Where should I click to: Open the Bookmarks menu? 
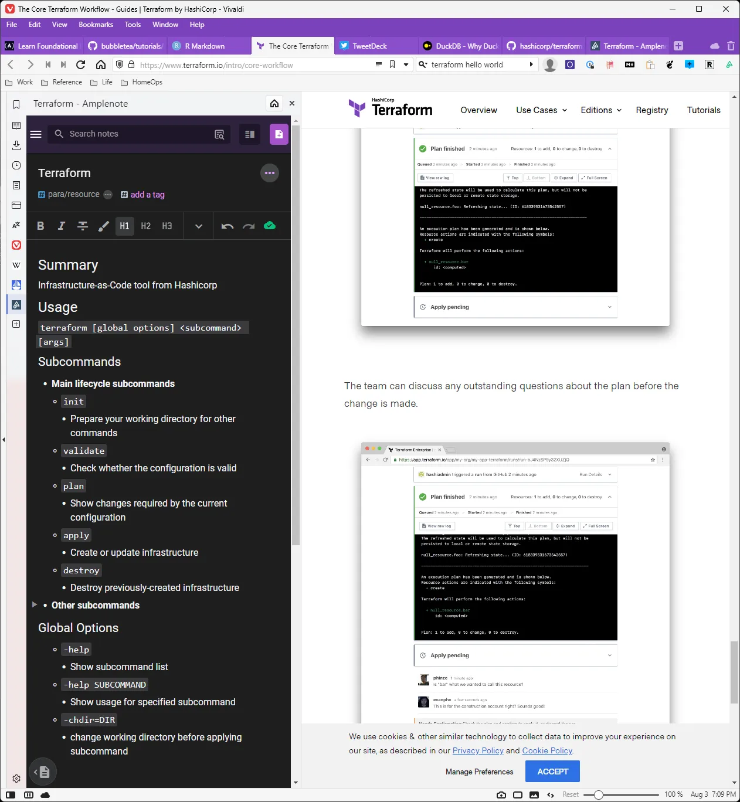(96, 25)
